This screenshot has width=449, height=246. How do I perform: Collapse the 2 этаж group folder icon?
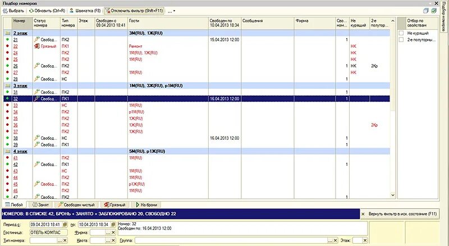tap(7, 33)
